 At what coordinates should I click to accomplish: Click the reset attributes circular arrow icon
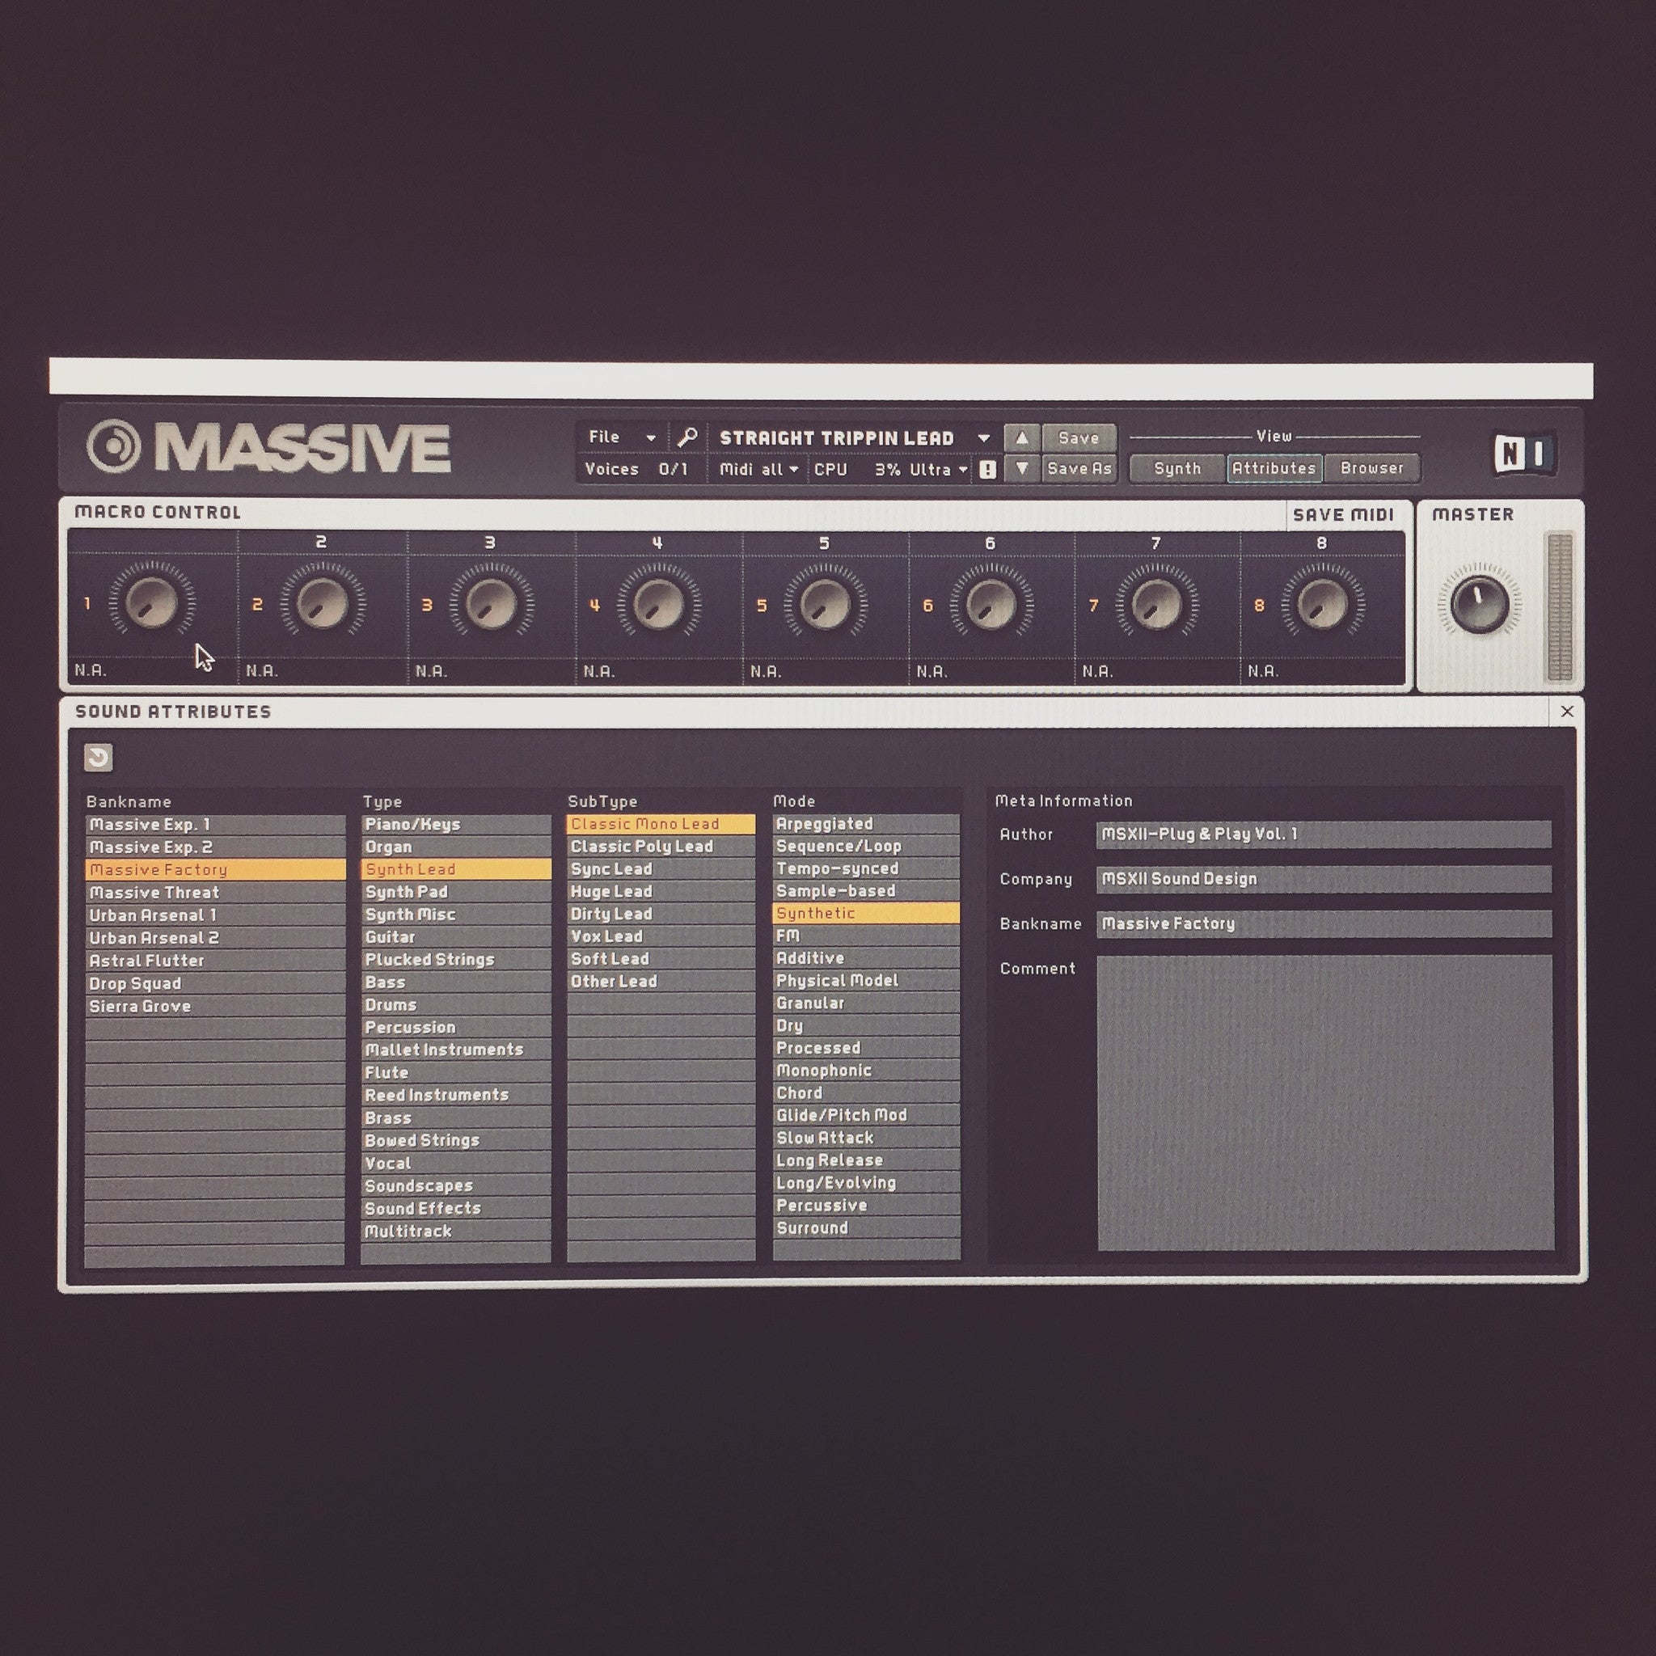pyautogui.click(x=99, y=758)
